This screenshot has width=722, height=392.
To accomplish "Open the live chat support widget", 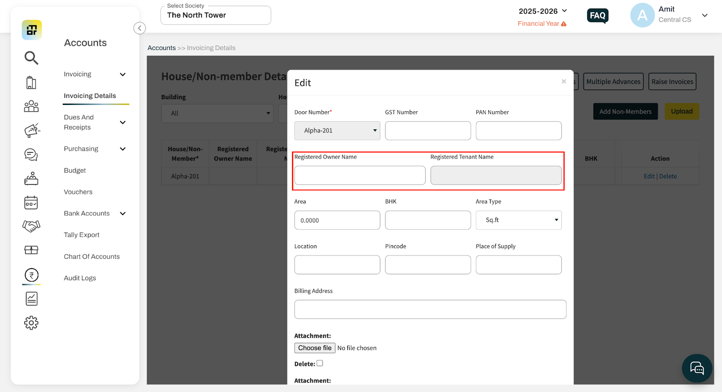I will [x=697, y=368].
